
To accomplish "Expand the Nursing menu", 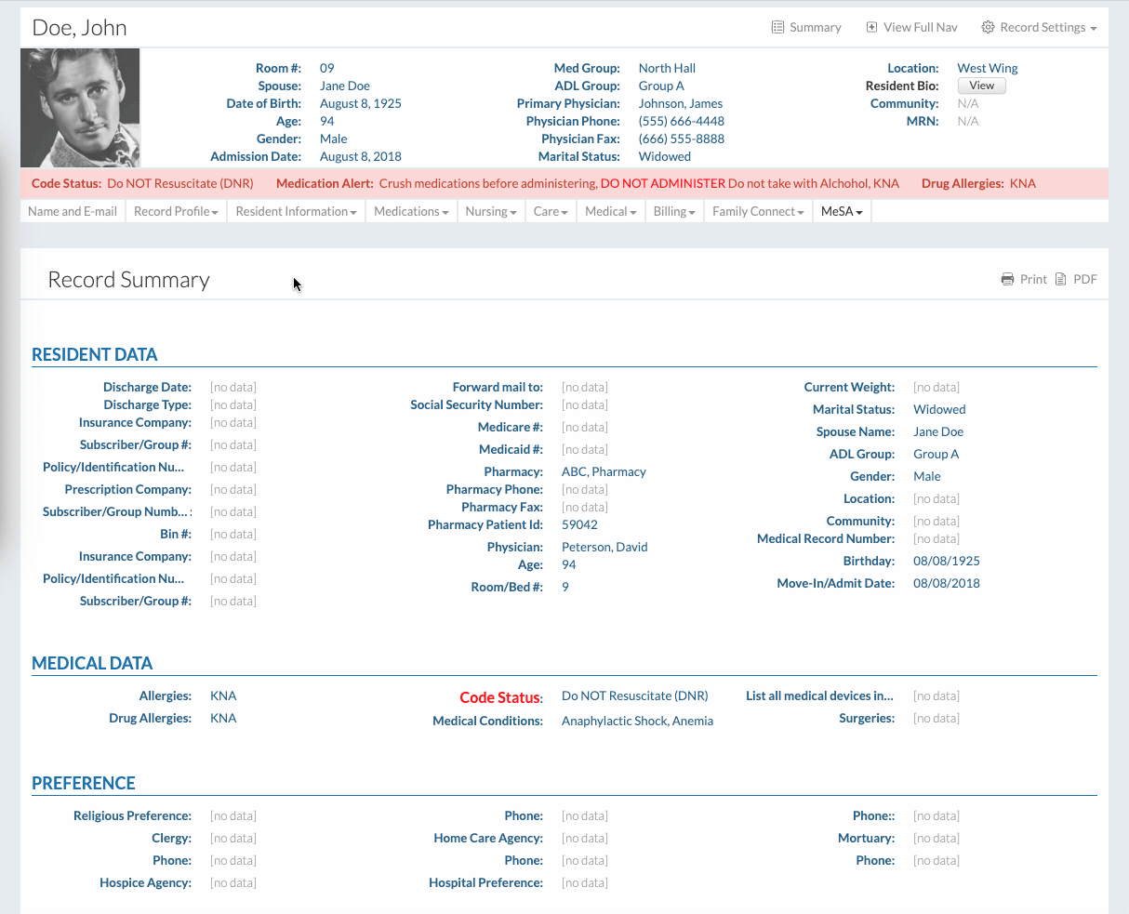I will pyautogui.click(x=490, y=212).
